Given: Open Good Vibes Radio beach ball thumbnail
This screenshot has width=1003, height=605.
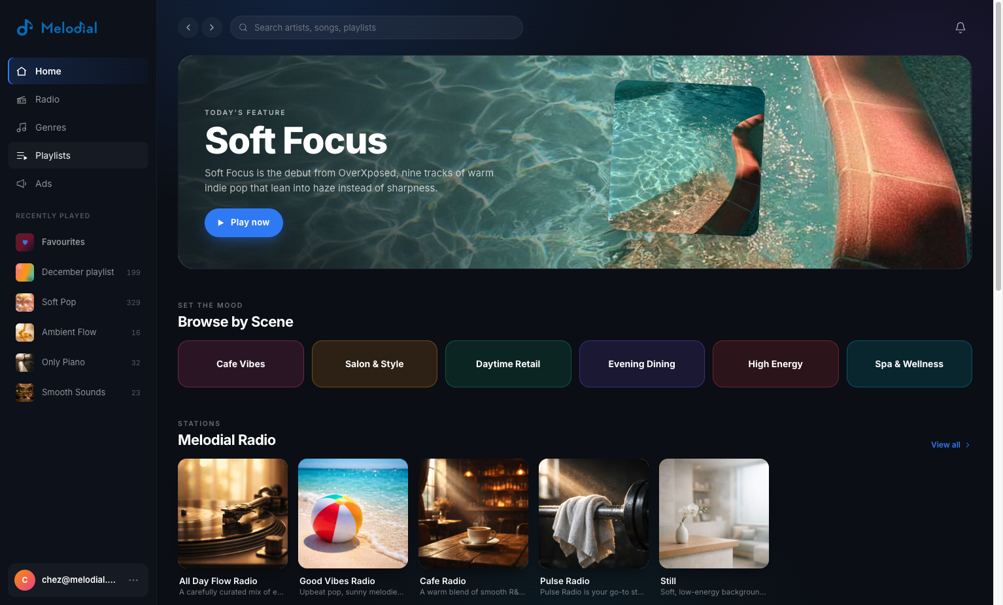Looking at the screenshot, I should click(x=353, y=514).
